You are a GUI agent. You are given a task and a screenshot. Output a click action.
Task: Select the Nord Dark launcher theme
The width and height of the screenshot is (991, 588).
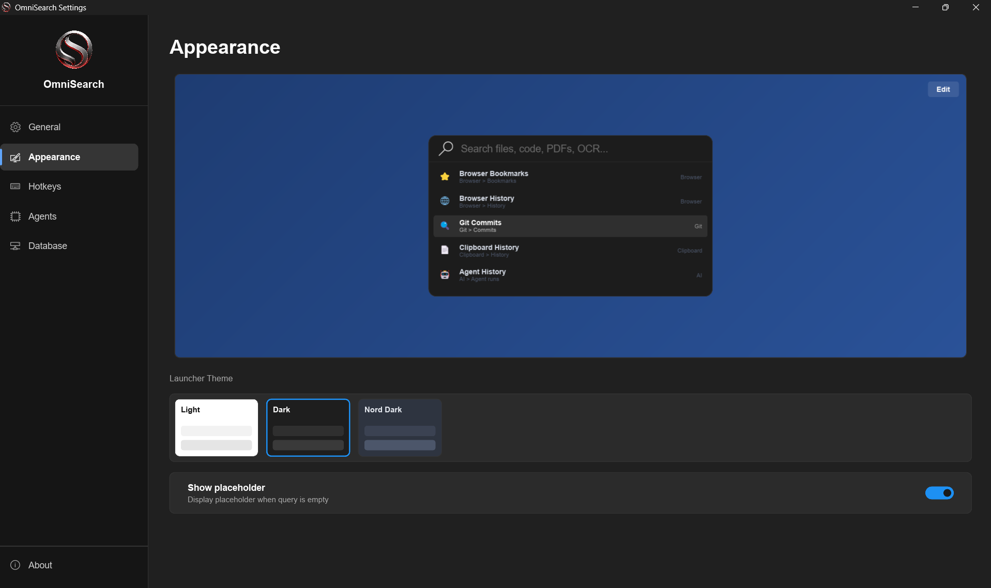(400, 428)
